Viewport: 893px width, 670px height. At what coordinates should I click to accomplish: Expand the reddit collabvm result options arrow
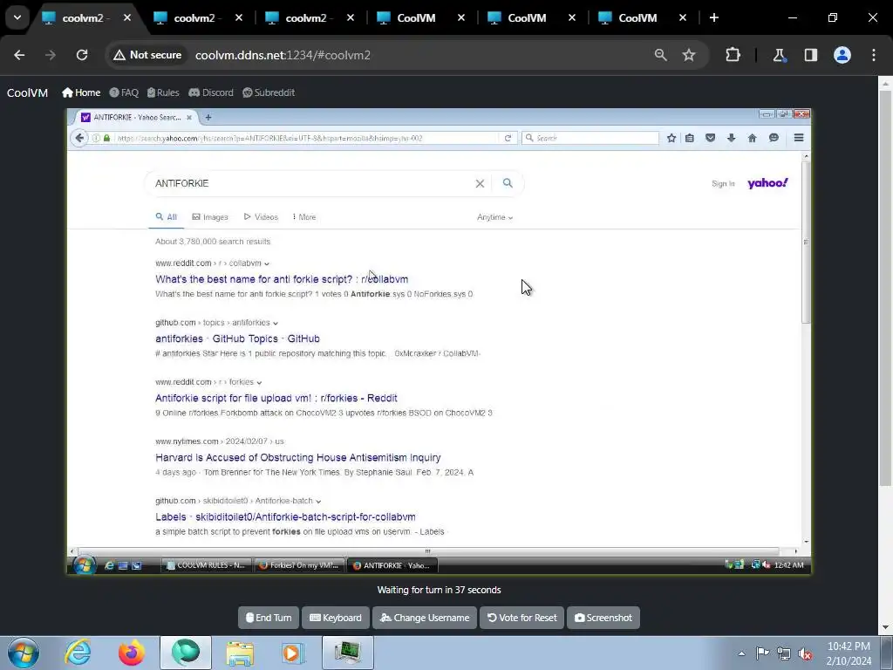(x=267, y=263)
